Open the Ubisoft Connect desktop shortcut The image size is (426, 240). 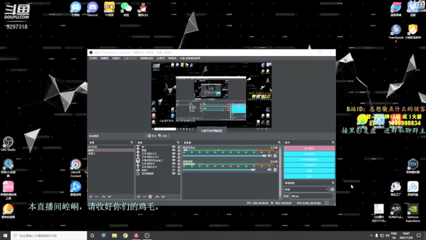(76, 168)
